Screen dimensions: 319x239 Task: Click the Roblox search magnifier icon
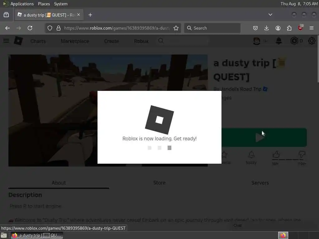click(161, 41)
